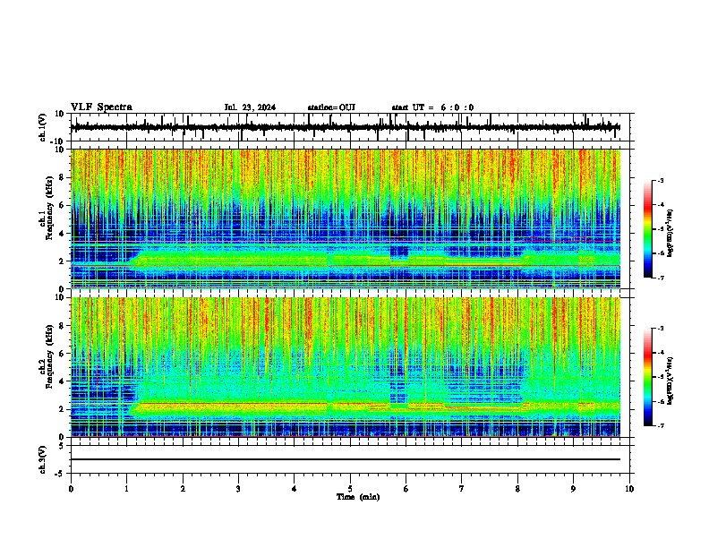Click time axis tick label "9"
Viewport: 709px width, 548px height.
tap(573, 489)
